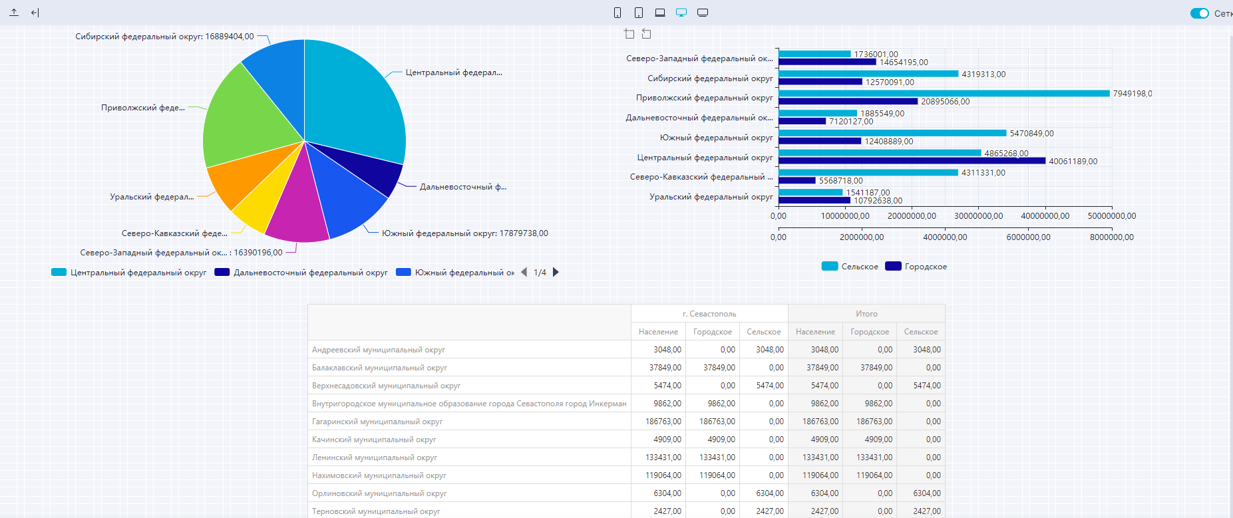The width and height of the screenshot is (1233, 518).
Task: Go to next pie legend page
Action: tap(556, 272)
